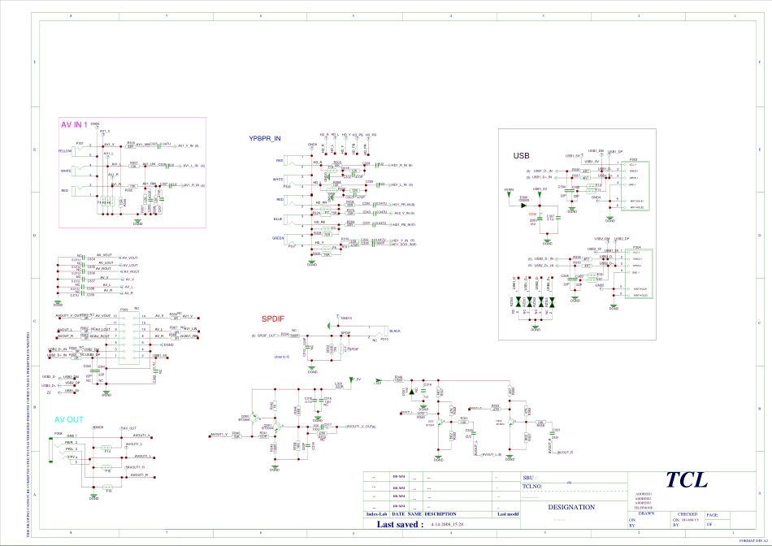Select the P304 USB connector symbol
772x546 pixels.
tap(632, 274)
